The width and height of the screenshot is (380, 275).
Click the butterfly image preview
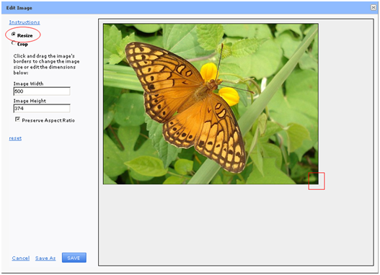coord(211,104)
